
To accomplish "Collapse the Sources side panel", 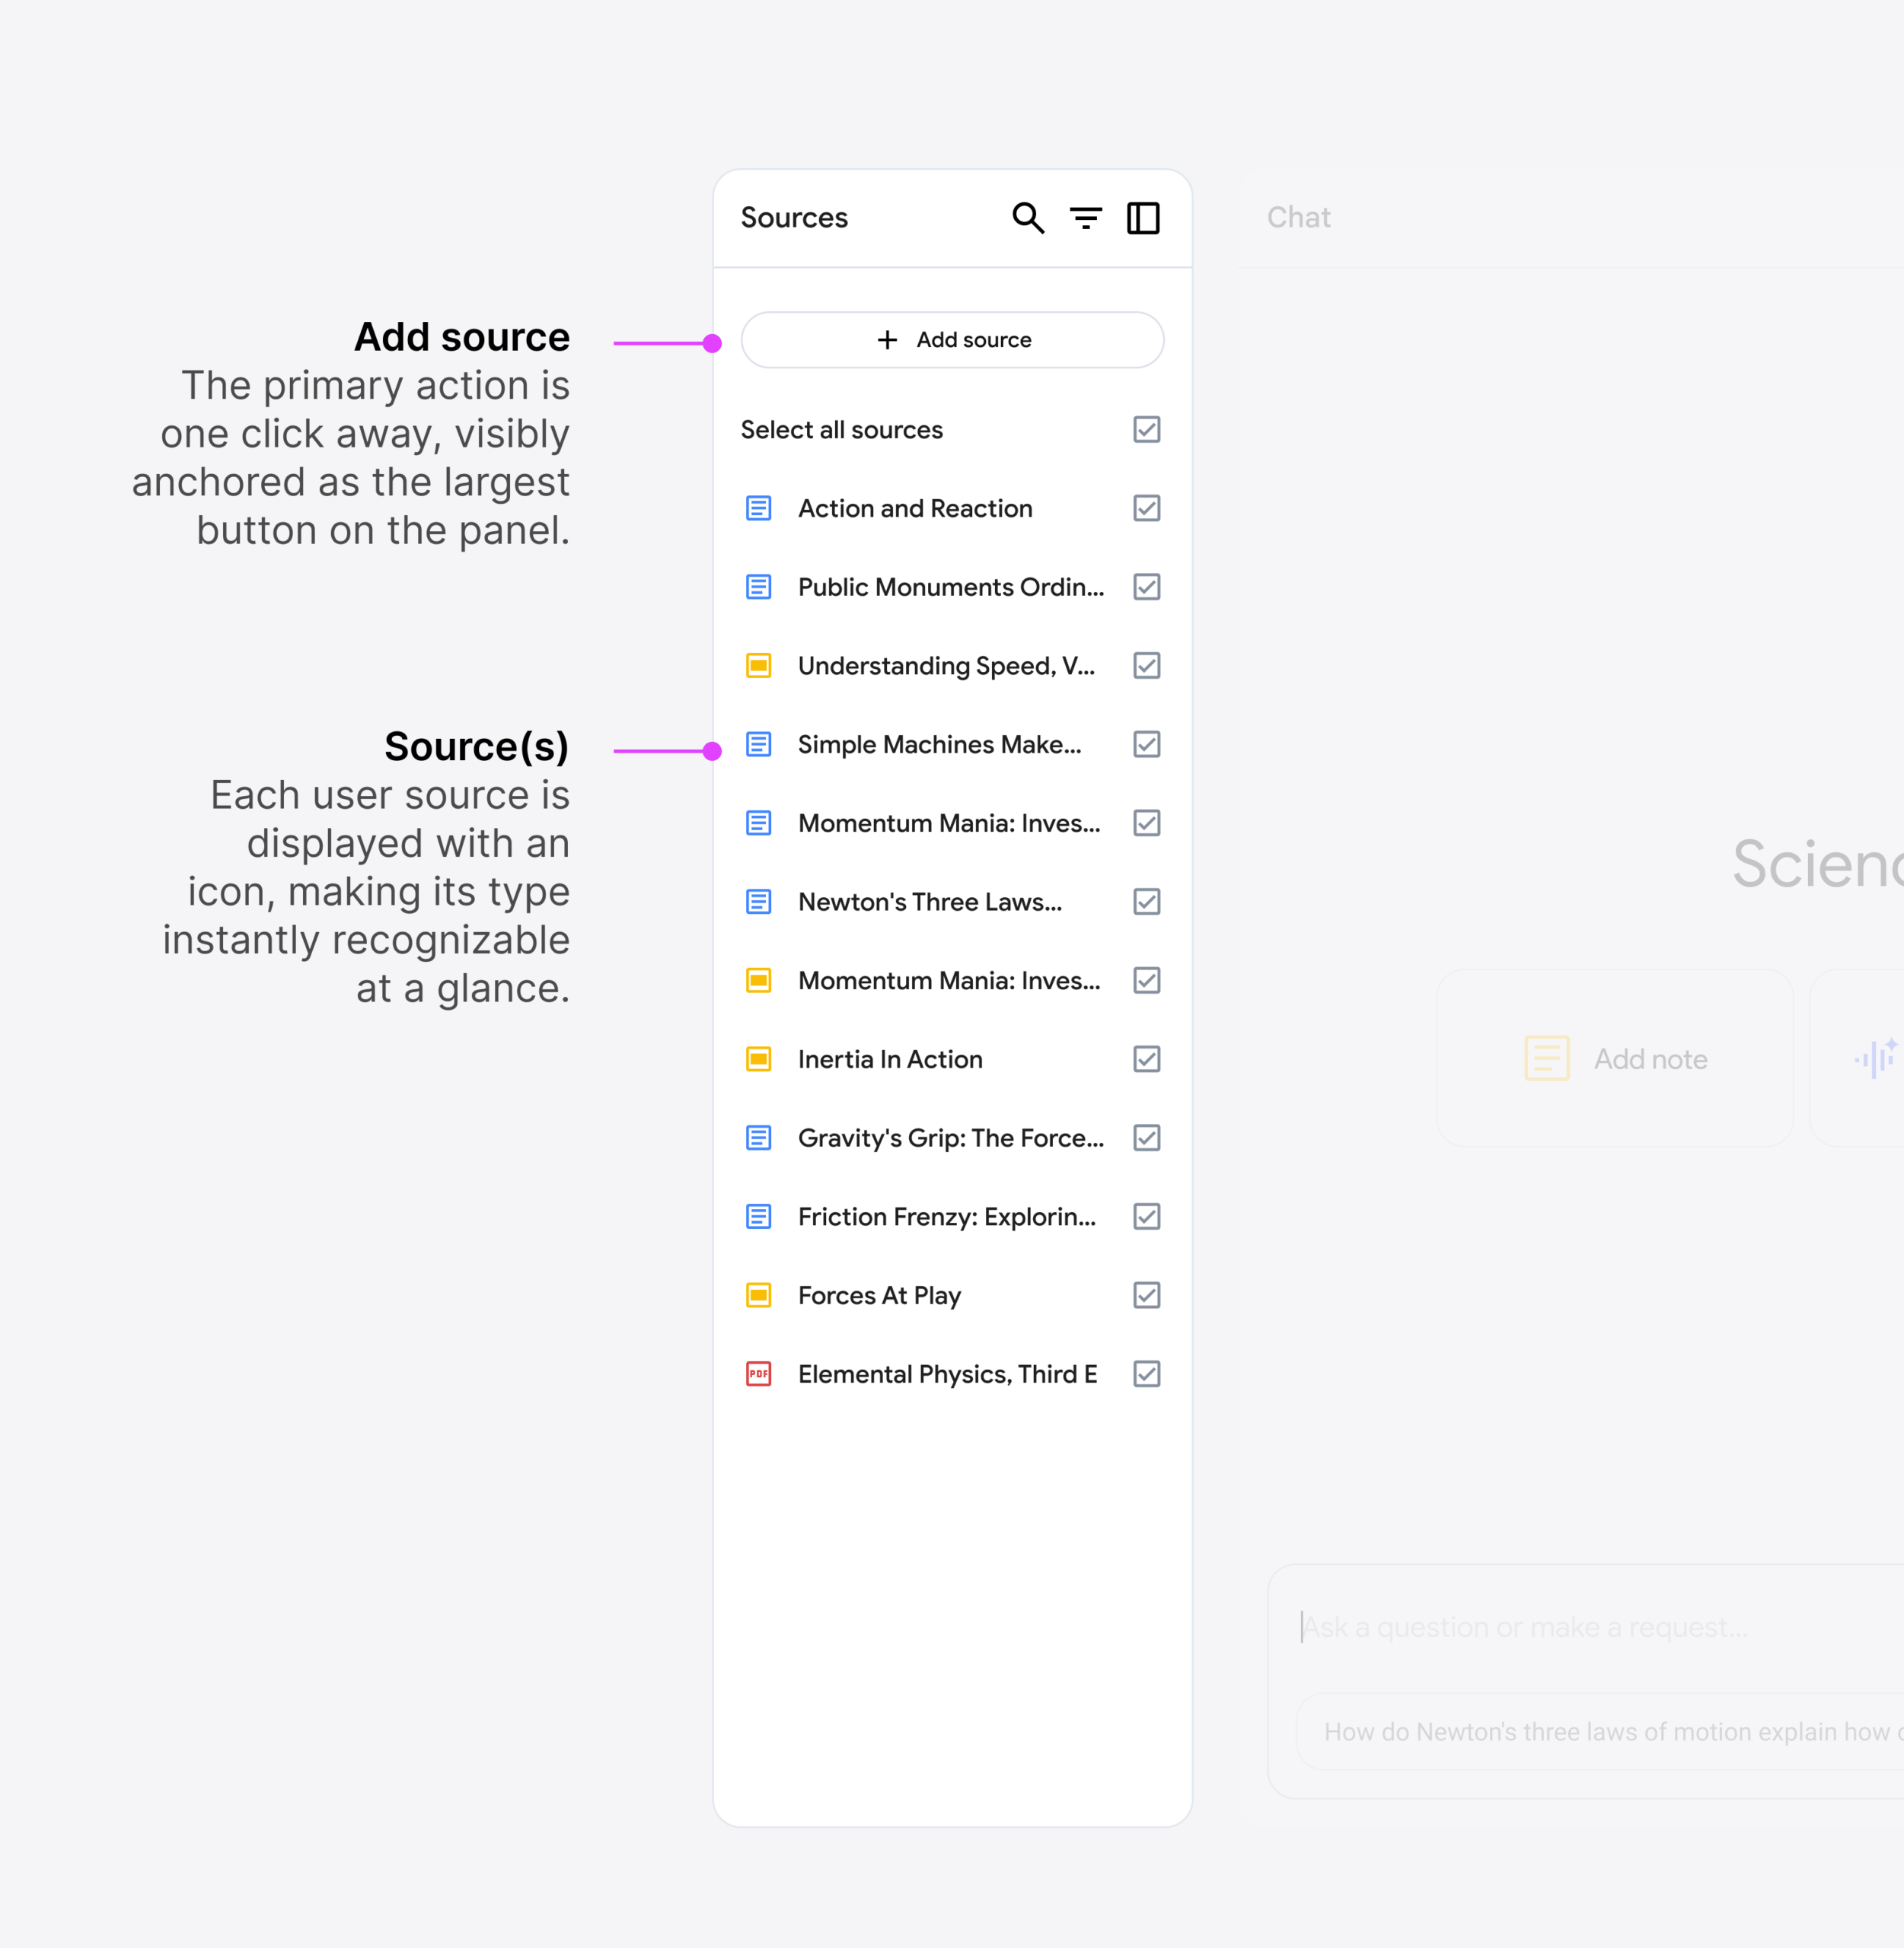I will 1143,218.
